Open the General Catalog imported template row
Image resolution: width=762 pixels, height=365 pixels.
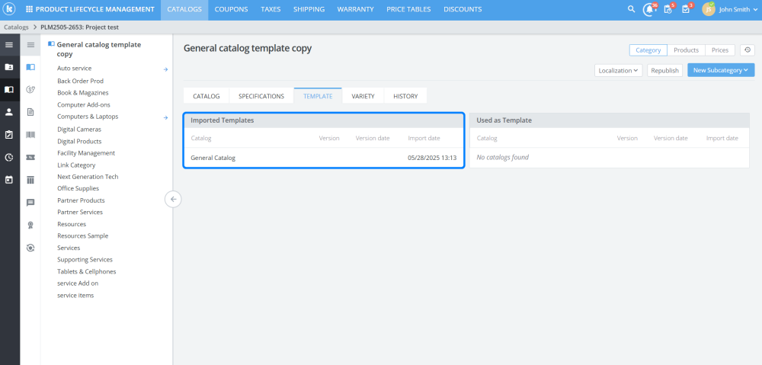click(324, 158)
